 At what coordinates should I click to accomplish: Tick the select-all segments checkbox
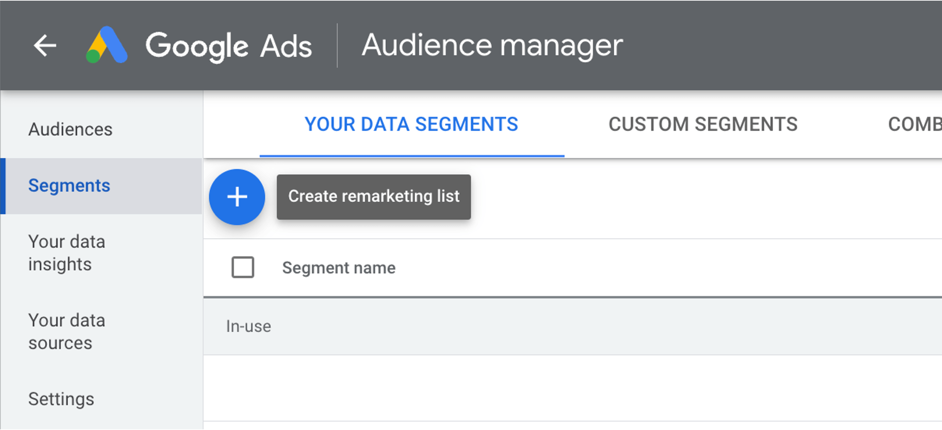(243, 267)
